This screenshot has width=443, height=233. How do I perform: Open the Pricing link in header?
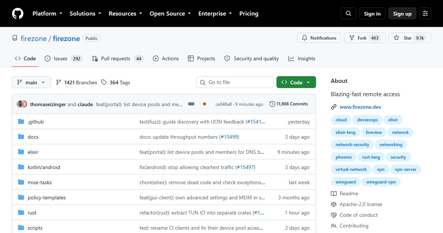249,14
